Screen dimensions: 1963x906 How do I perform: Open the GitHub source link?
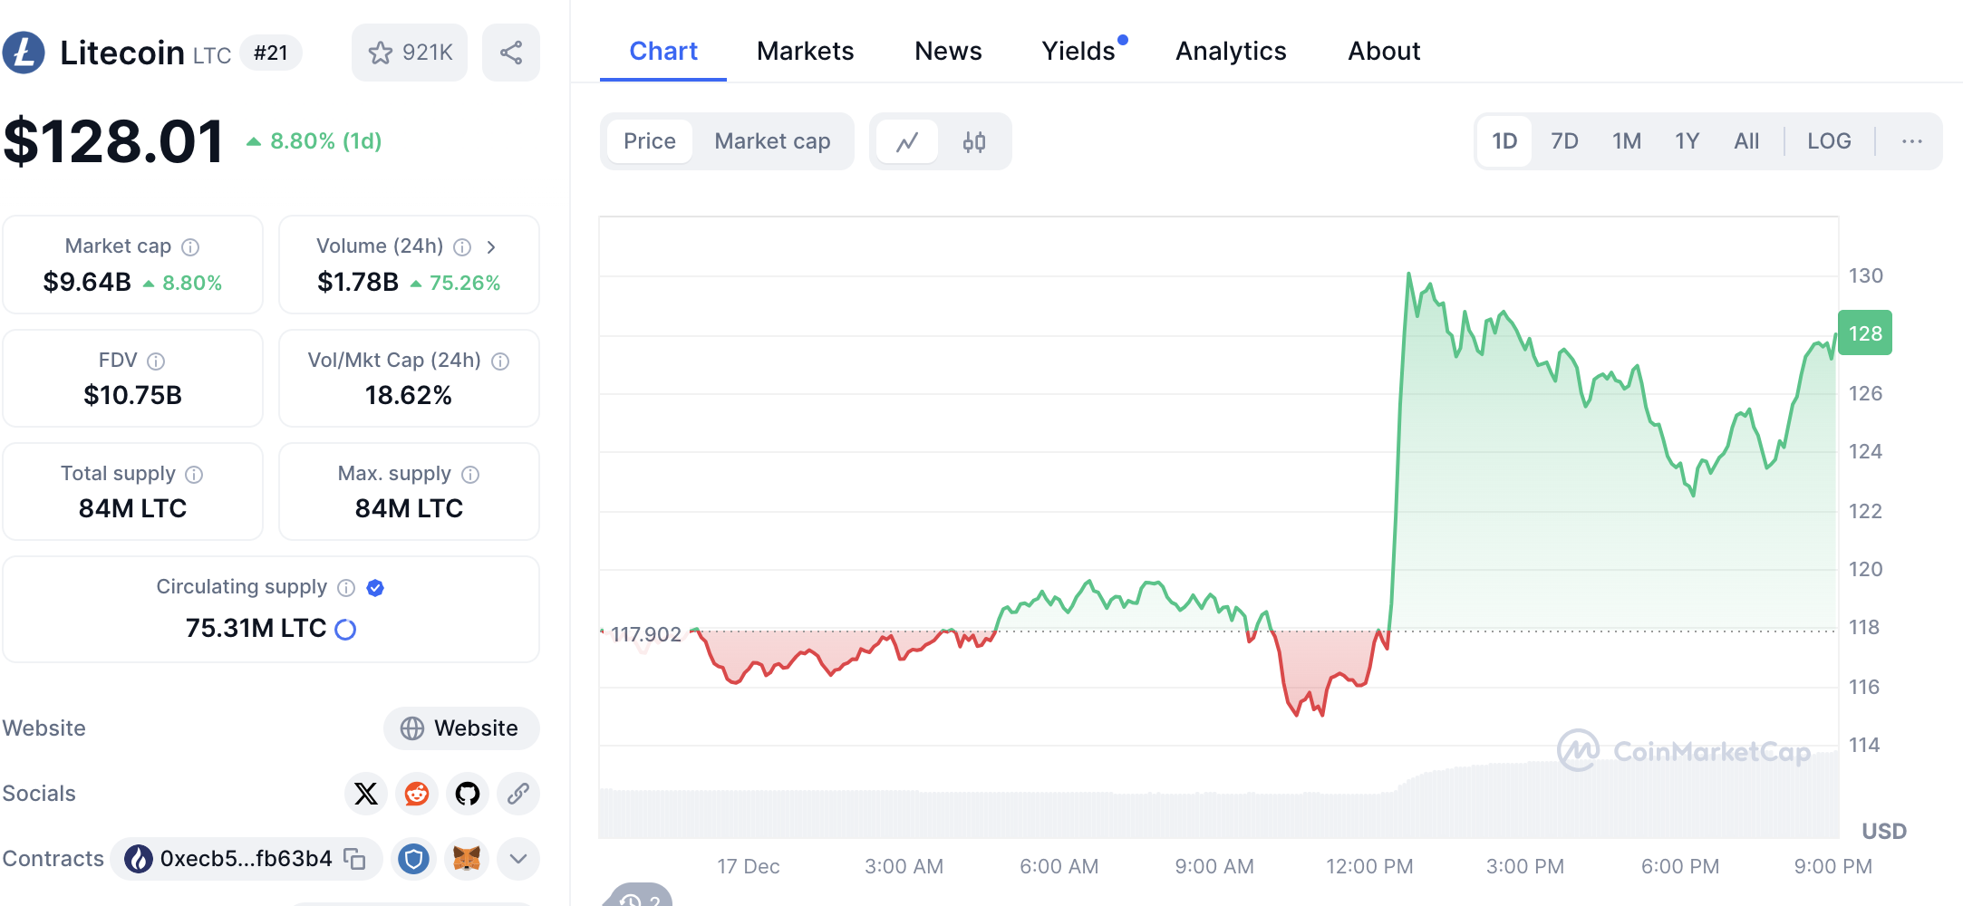click(468, 794)
